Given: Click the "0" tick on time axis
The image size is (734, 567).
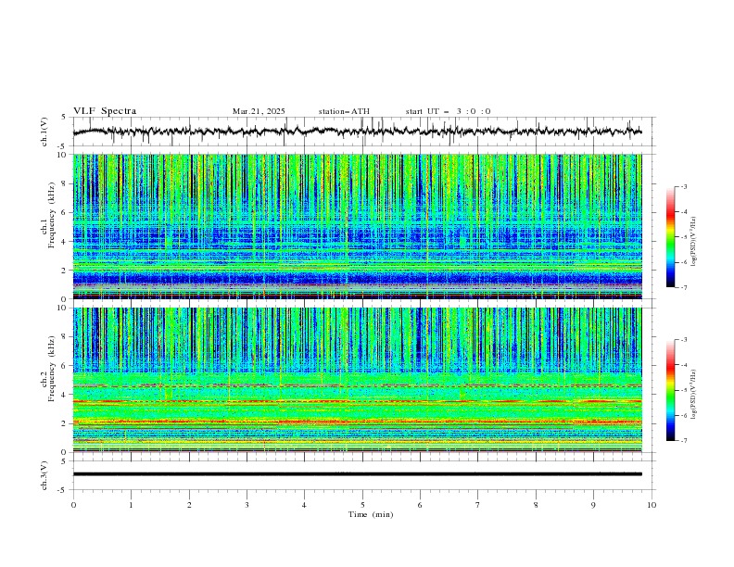Looking at the screenshot, I should tap(73, 505).
